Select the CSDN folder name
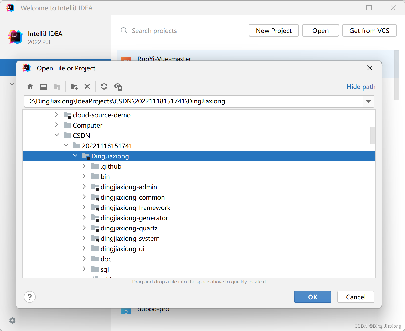This screenshot has height=331, width=405. click(x=81, y=136)
